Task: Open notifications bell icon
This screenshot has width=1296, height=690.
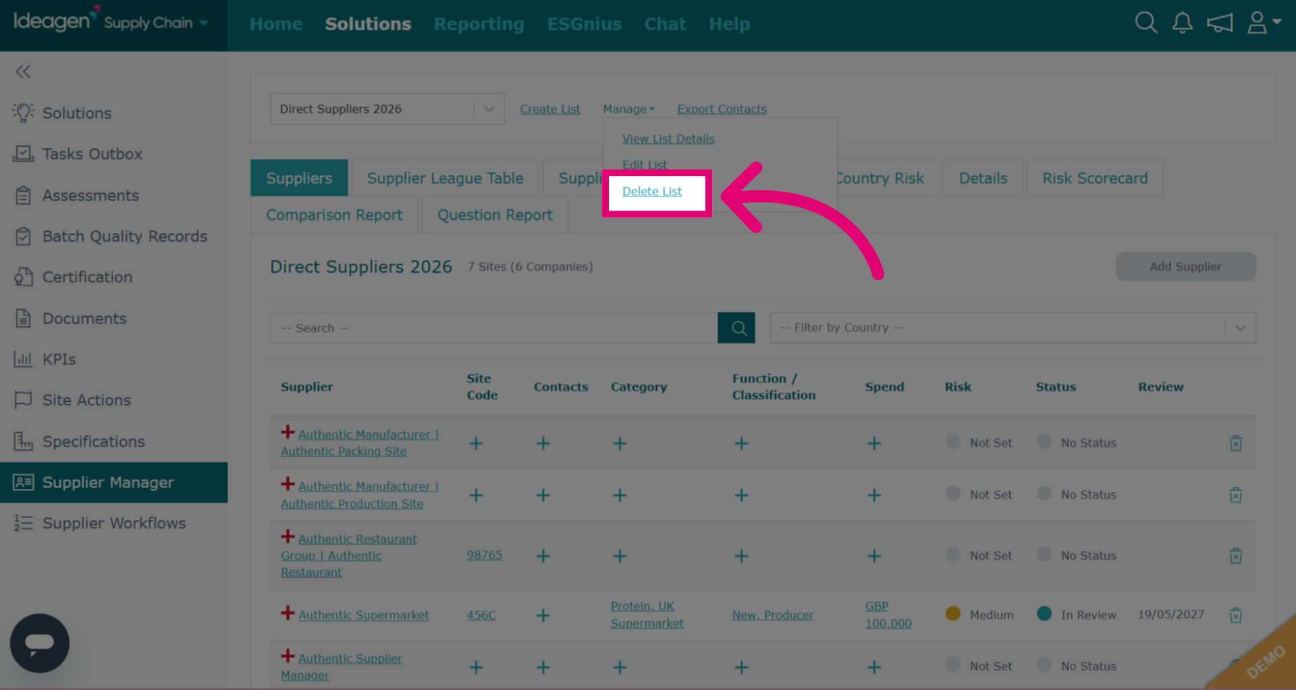Action: click(x=1182, y=23)
